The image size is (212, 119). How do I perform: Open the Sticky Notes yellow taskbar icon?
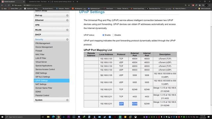click(x=125, y=117)
